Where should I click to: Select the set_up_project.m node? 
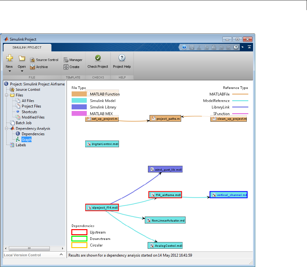click(102, 119)
